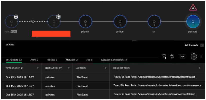Image resolution: width=206 pixels, height=100 pixels.
Task: Select the sh process node
Action: [x=154, y=22]
